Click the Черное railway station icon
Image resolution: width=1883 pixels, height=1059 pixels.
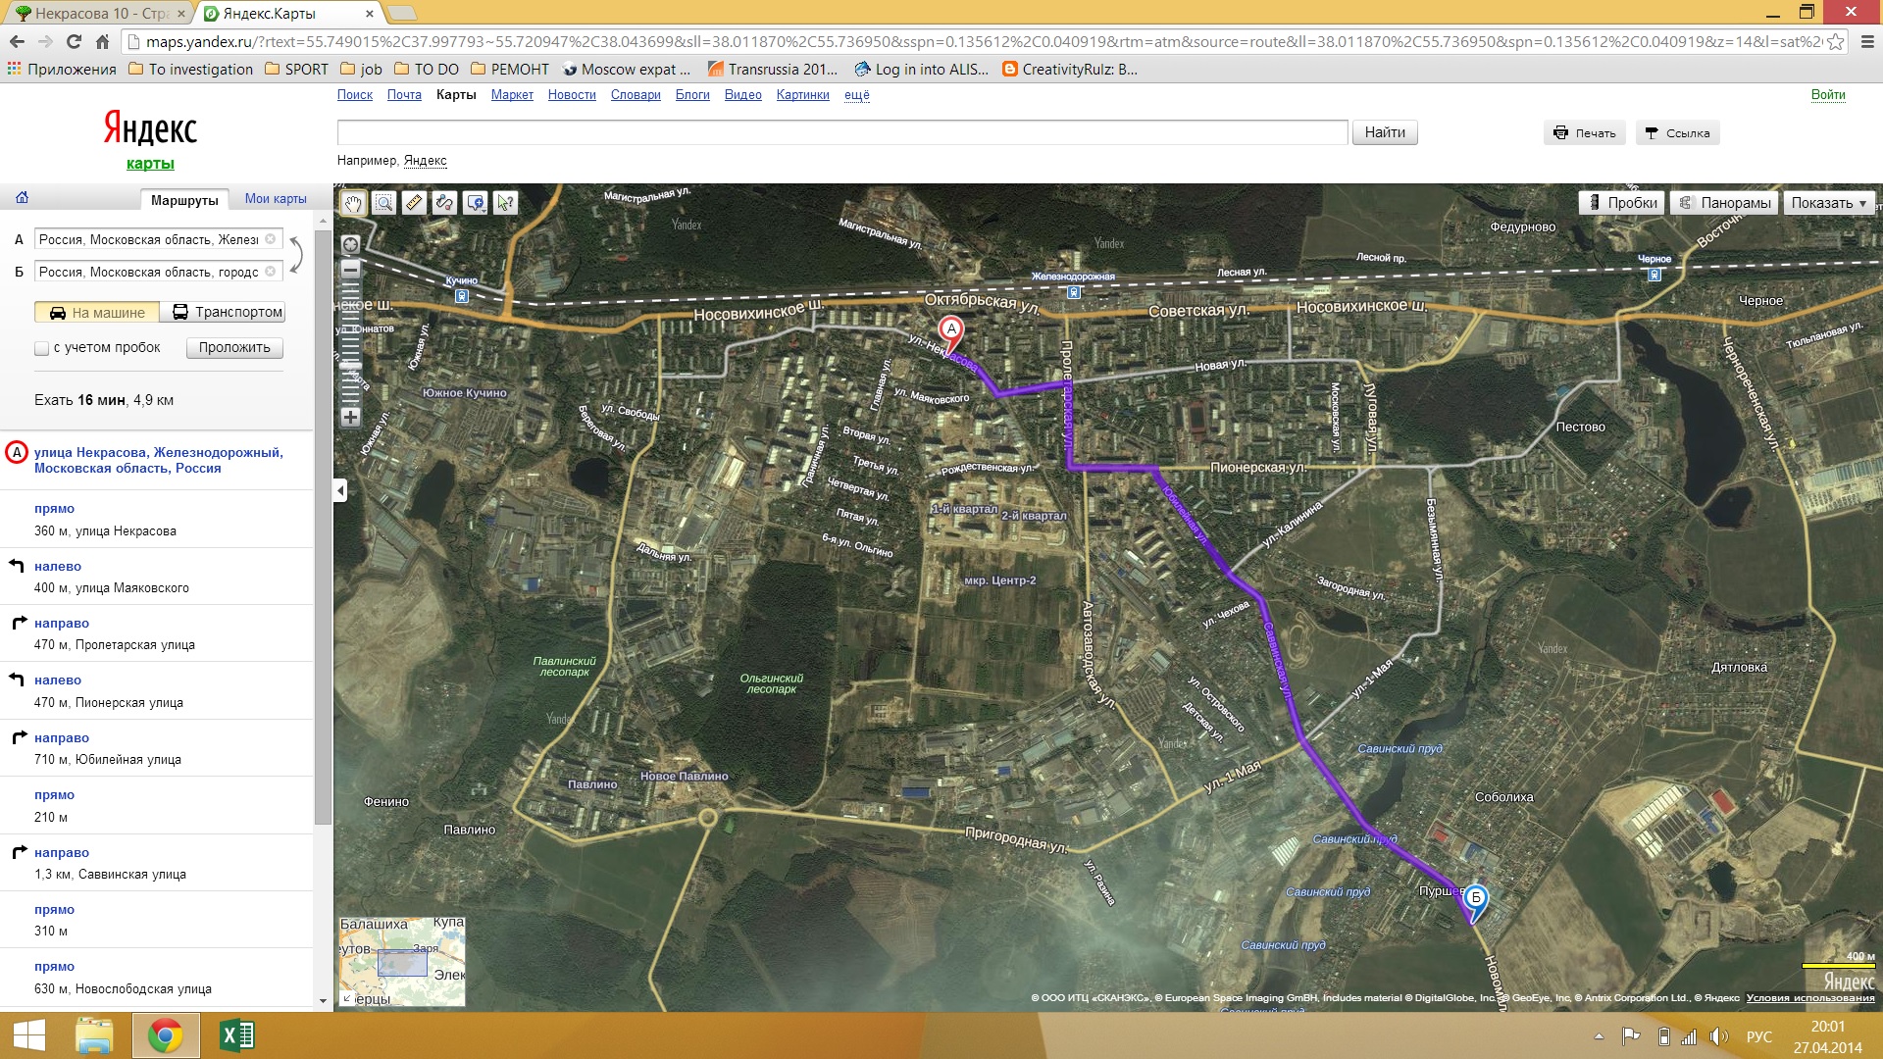click(x=1654, y=275)
